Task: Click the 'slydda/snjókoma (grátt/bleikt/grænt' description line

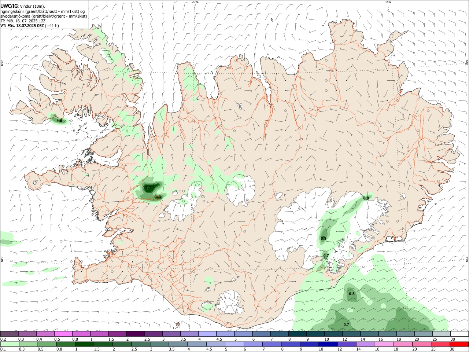Action: (43, 16)
